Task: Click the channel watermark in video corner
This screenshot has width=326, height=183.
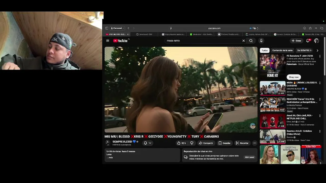Action: [253, 126]
